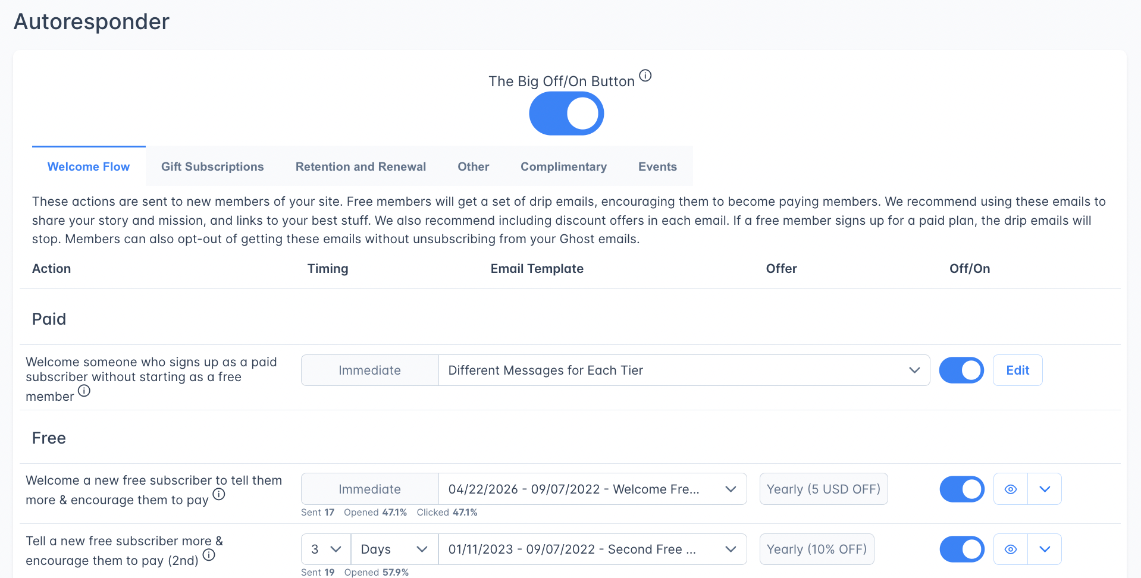Switch to the Gift Subscriptions tab
The width and height of the screenshot is (1141, 578).
point(212,167)
